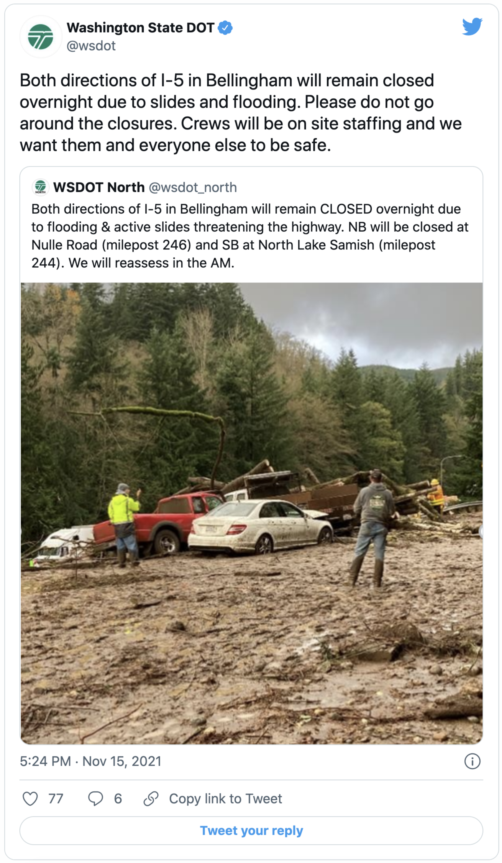Viewport: 502px width, 863px height.
Task: Open the Washington State DOT profile avatar
Action: point(41,37)
